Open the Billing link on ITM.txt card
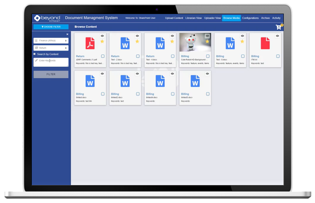 (255, 56)
